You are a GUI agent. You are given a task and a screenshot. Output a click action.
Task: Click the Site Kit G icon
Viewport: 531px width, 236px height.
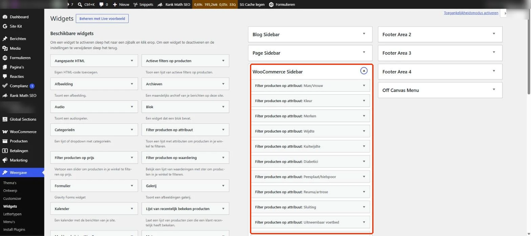[x=5, y=26]
